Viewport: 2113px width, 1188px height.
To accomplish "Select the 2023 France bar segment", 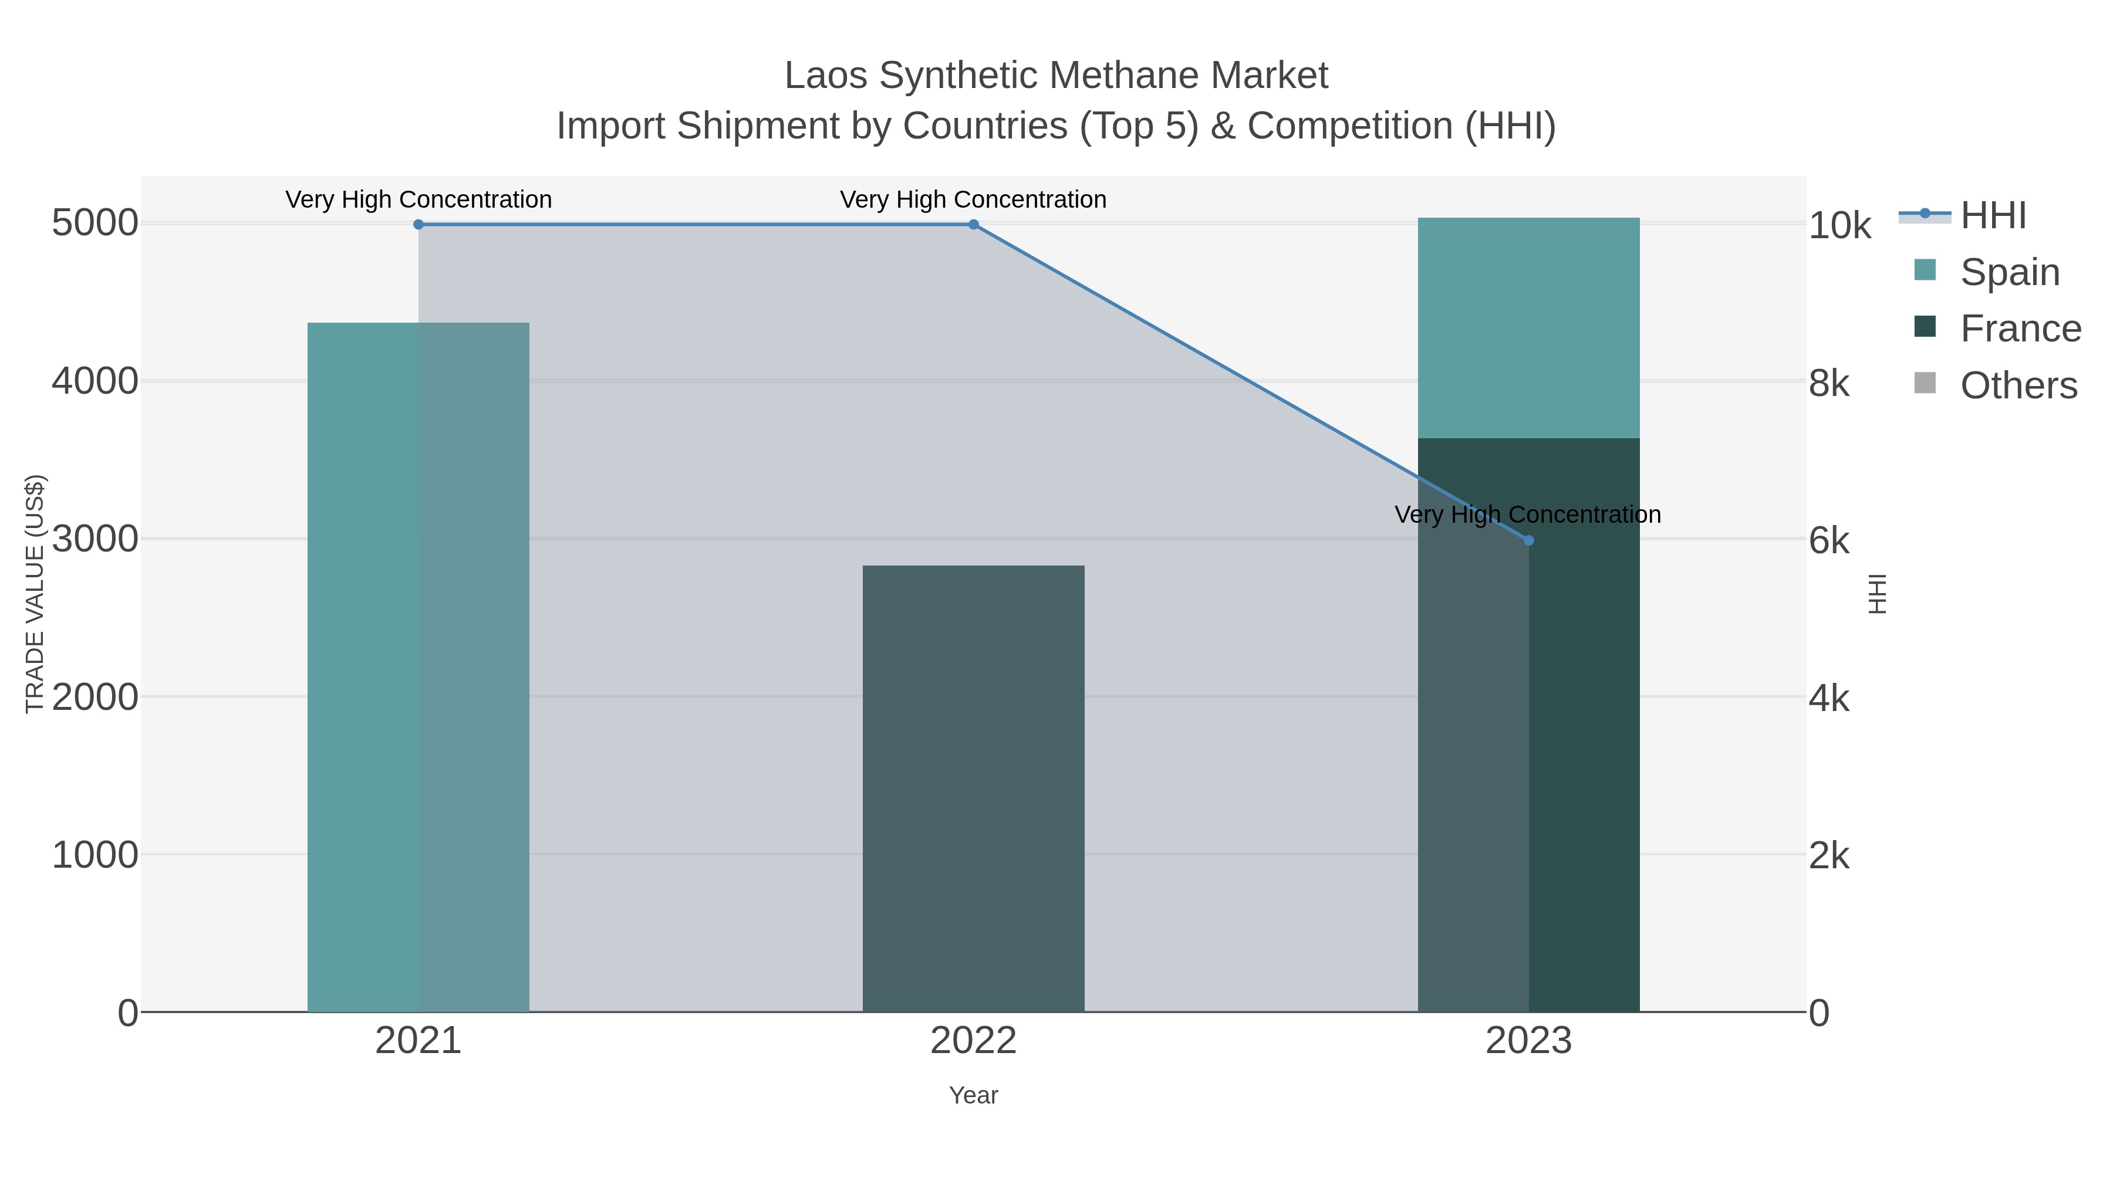I will (x=1528, y=725).
